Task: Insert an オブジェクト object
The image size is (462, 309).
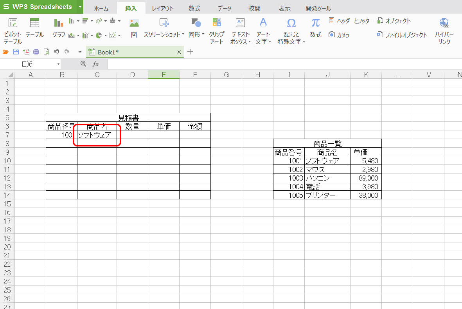Action: click(x=394, y=21)
